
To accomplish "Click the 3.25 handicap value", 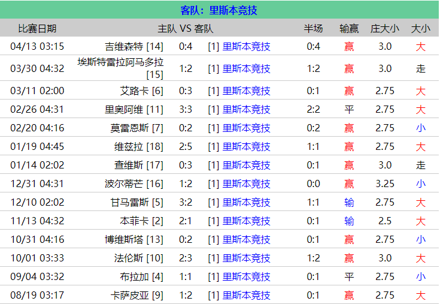I will tap(385, 184).
